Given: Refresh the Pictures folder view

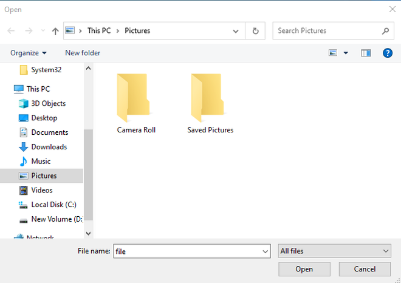Looking at the screenshot, I should coord(256,31).
